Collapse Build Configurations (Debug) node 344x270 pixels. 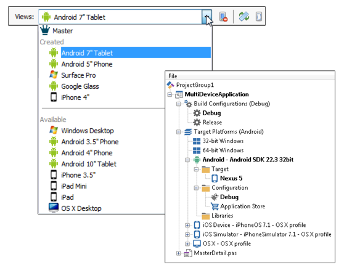(x=179, y=104)
